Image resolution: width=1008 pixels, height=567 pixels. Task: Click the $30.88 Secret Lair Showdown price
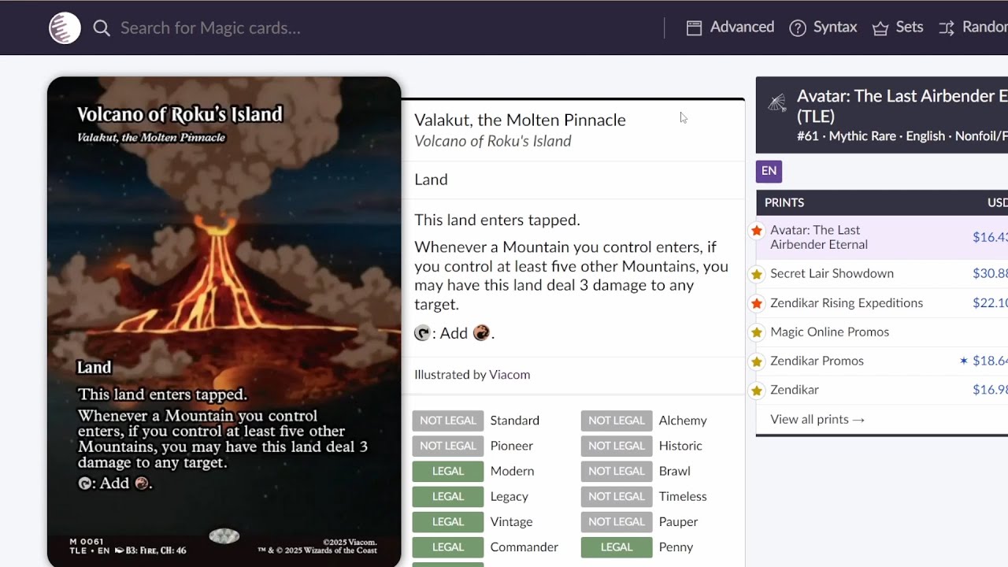[x=990, y=273]
